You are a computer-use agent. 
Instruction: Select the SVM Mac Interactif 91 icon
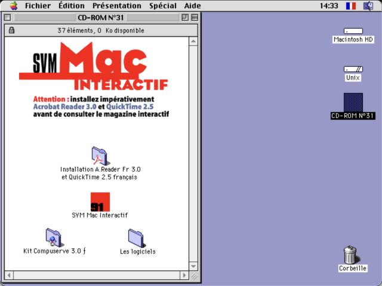coord(100,202)
